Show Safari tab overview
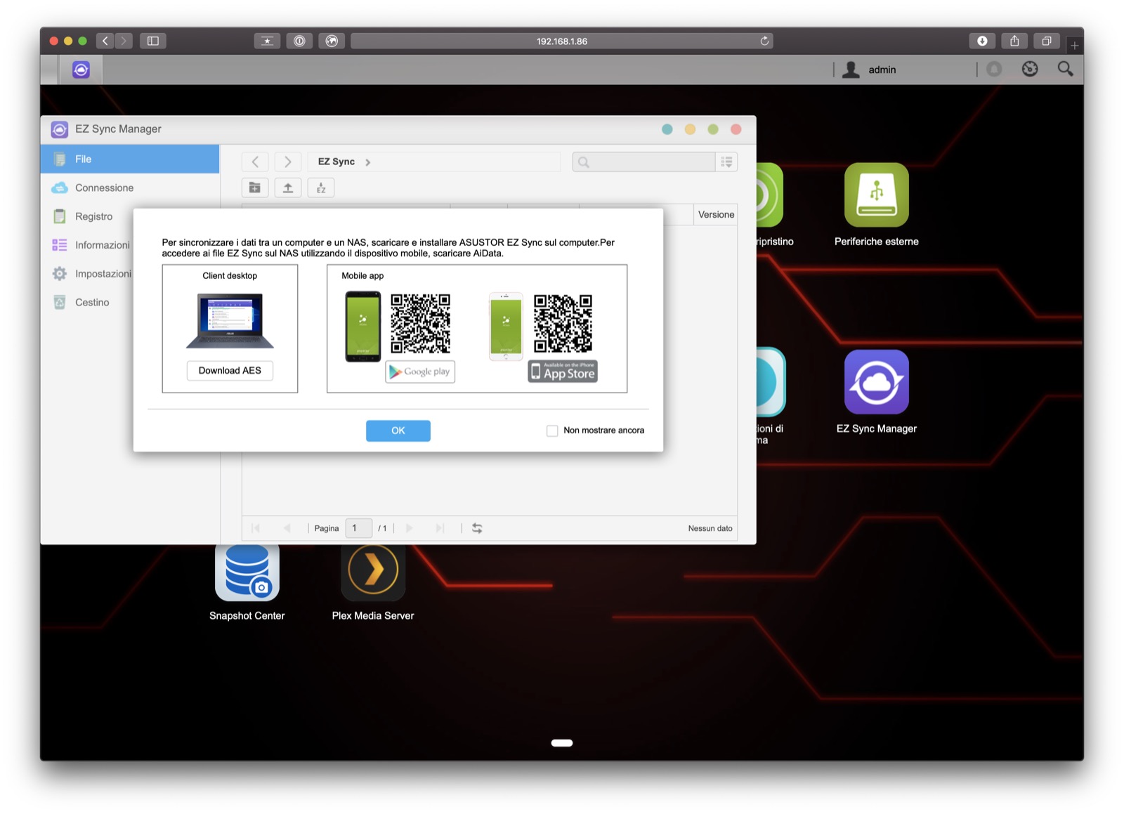The image size is (1124, 814). pyautogui.click(x=1047, y=41)
